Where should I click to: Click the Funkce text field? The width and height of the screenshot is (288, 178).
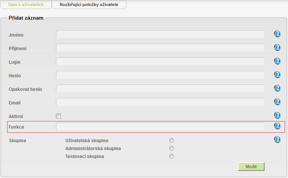160,126
